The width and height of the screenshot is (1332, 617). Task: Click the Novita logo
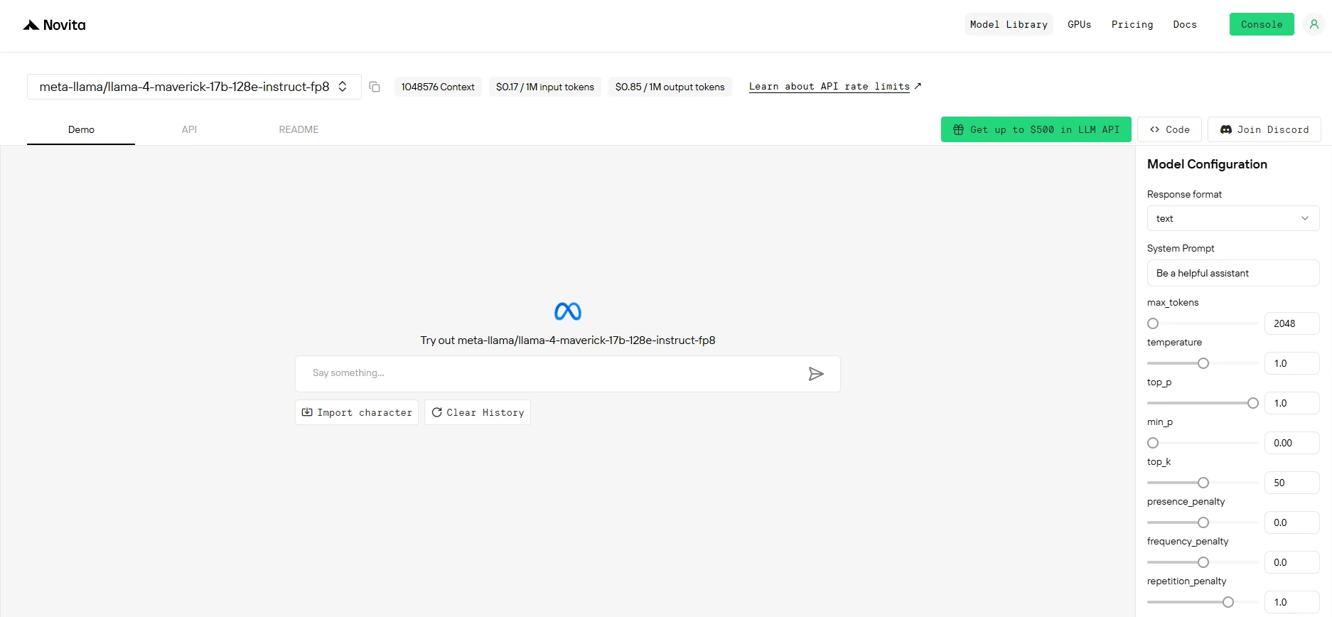54,25
